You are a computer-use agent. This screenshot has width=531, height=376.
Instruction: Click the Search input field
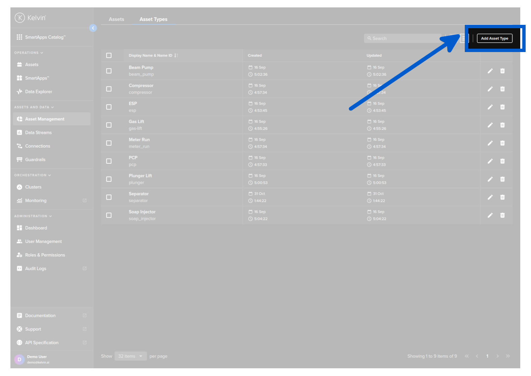403,39
